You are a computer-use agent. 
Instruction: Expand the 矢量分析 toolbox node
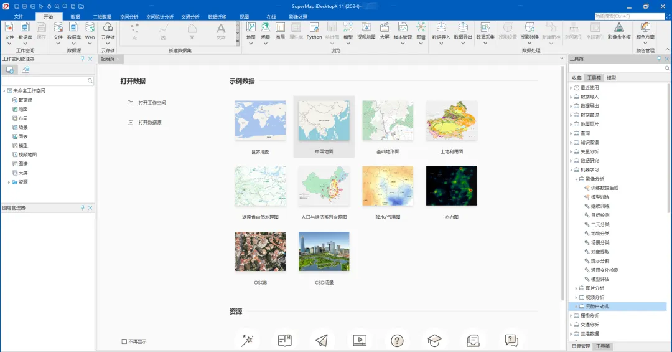click(x=571, y=151)
